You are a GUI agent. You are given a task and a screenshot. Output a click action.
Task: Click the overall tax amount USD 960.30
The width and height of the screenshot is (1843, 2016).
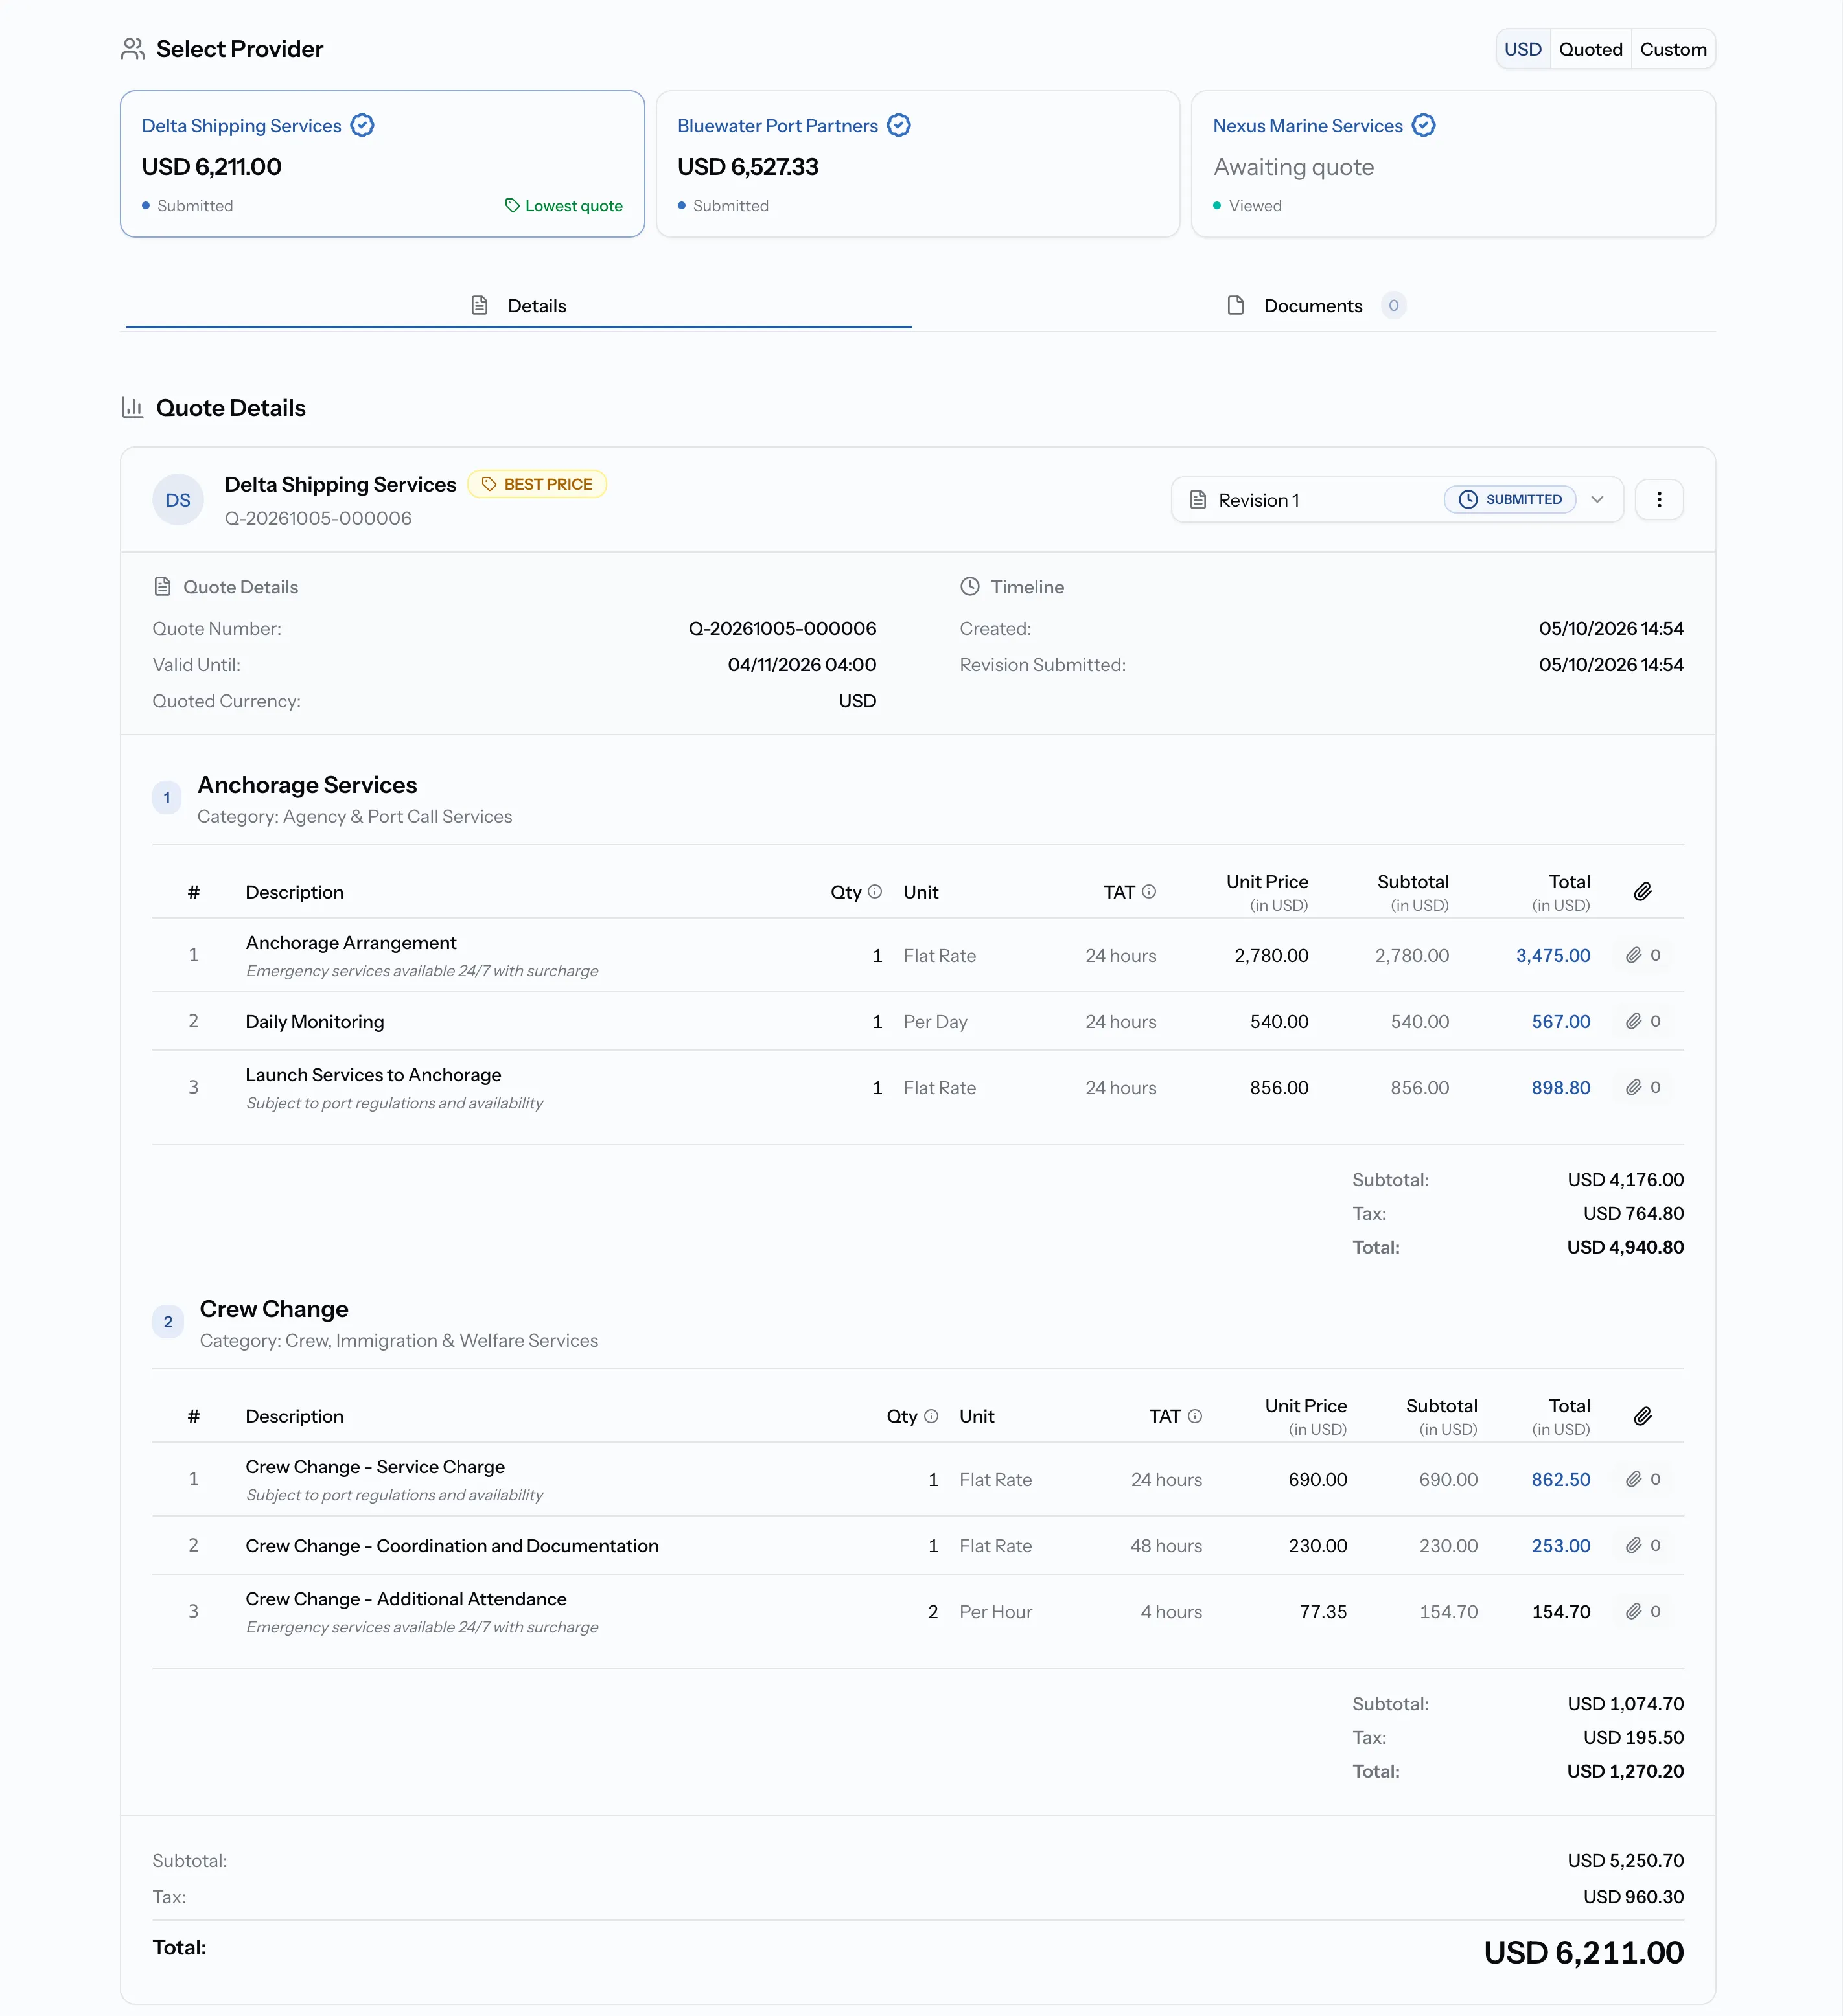pos(1633,1896)
